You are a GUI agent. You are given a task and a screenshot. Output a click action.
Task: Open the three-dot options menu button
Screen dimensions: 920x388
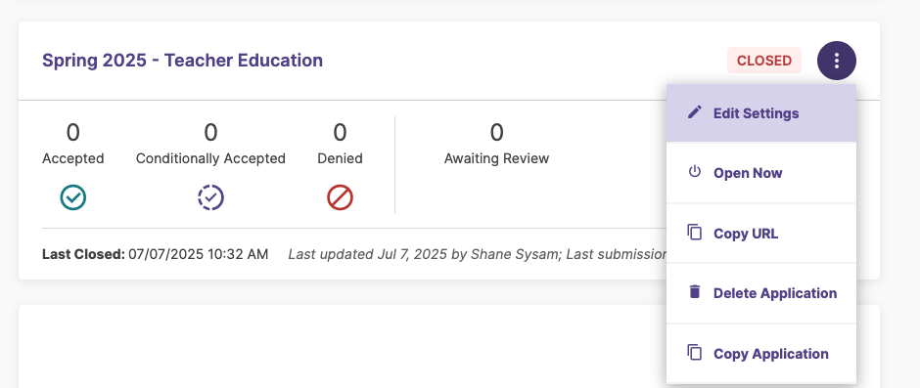pyautogui.click(x=837, y=61)
